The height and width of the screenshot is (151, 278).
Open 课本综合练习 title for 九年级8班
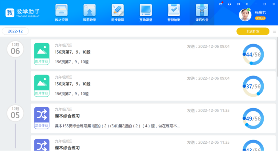(67, 148)
